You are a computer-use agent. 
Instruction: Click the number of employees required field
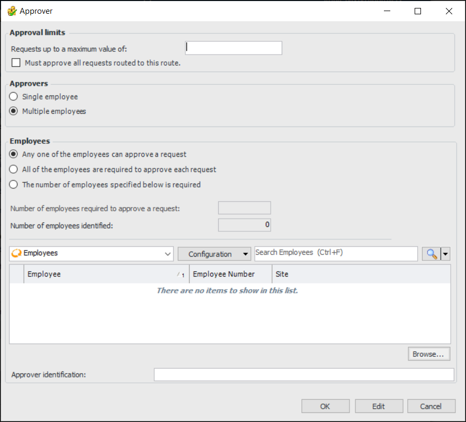click(244, 208)
